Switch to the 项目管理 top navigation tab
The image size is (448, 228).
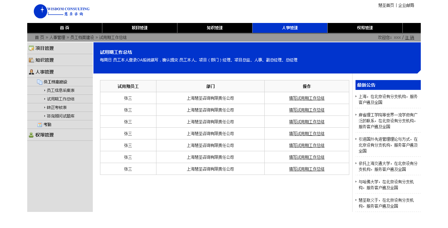pos(139,28)
